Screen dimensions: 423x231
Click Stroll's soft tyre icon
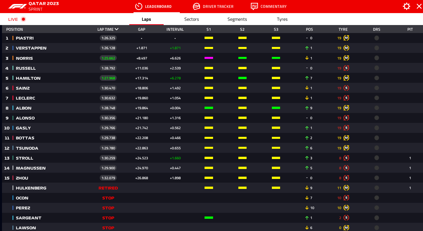346,158
